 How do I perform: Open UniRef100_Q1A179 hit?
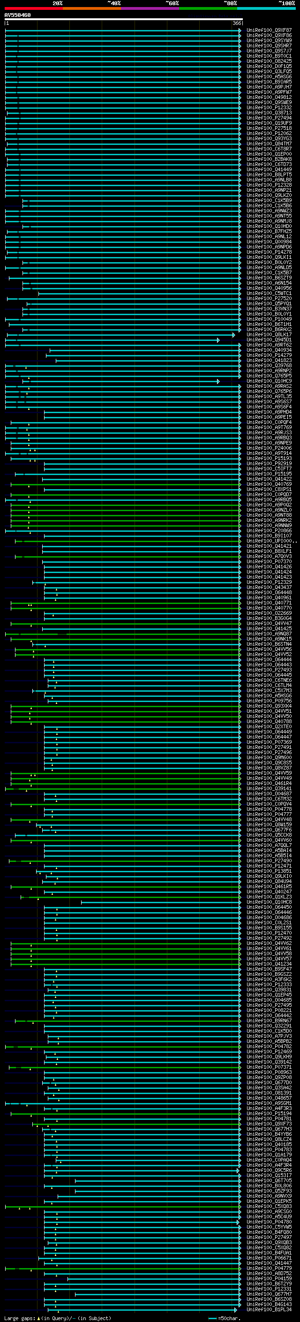click(x=269, y=1155)
